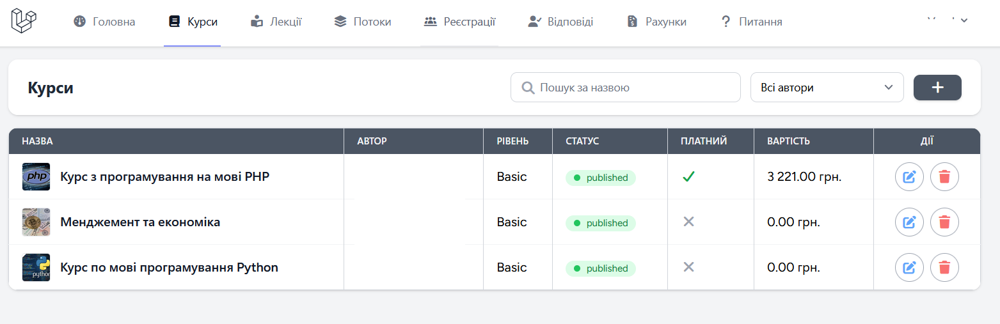Select Менджемент та економіка title

click(140, 222)
